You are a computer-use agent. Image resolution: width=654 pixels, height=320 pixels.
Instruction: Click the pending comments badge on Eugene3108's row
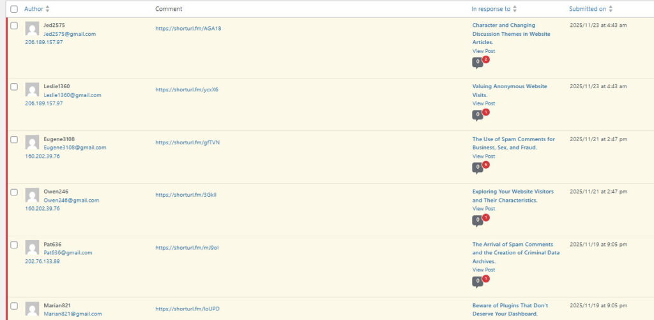[486, 165]
